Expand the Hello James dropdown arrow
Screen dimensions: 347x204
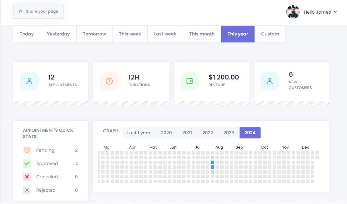(x=335, y=12)
